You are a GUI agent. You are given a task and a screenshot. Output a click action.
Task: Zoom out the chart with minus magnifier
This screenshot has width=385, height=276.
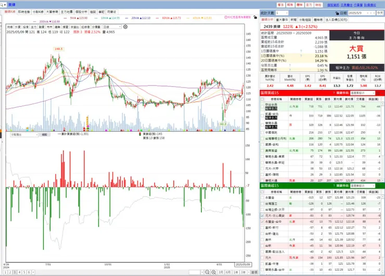click(207, 272)
